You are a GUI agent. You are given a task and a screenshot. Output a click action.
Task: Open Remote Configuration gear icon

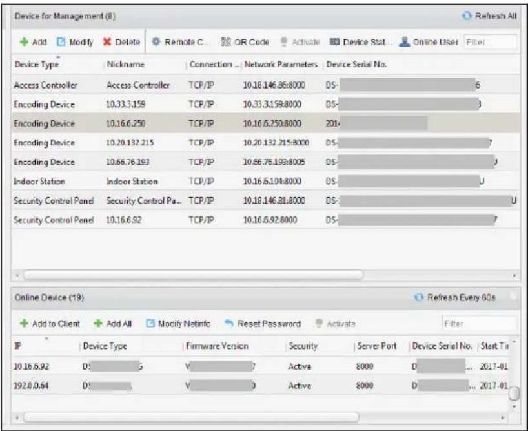[x=156, y=41]
